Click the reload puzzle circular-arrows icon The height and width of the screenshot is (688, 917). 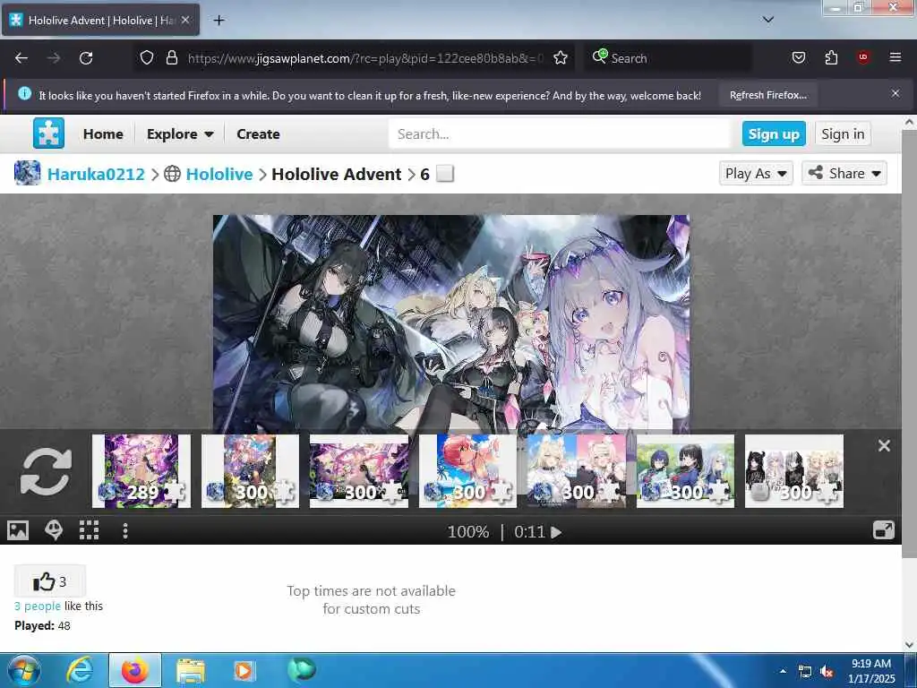pos(46,471)
